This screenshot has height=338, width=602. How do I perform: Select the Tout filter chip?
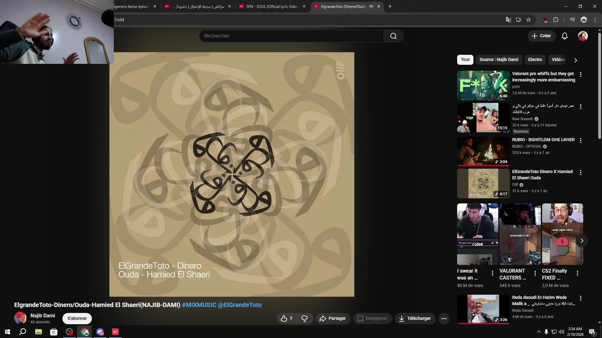pyautogui.click(x=465, y=60)
